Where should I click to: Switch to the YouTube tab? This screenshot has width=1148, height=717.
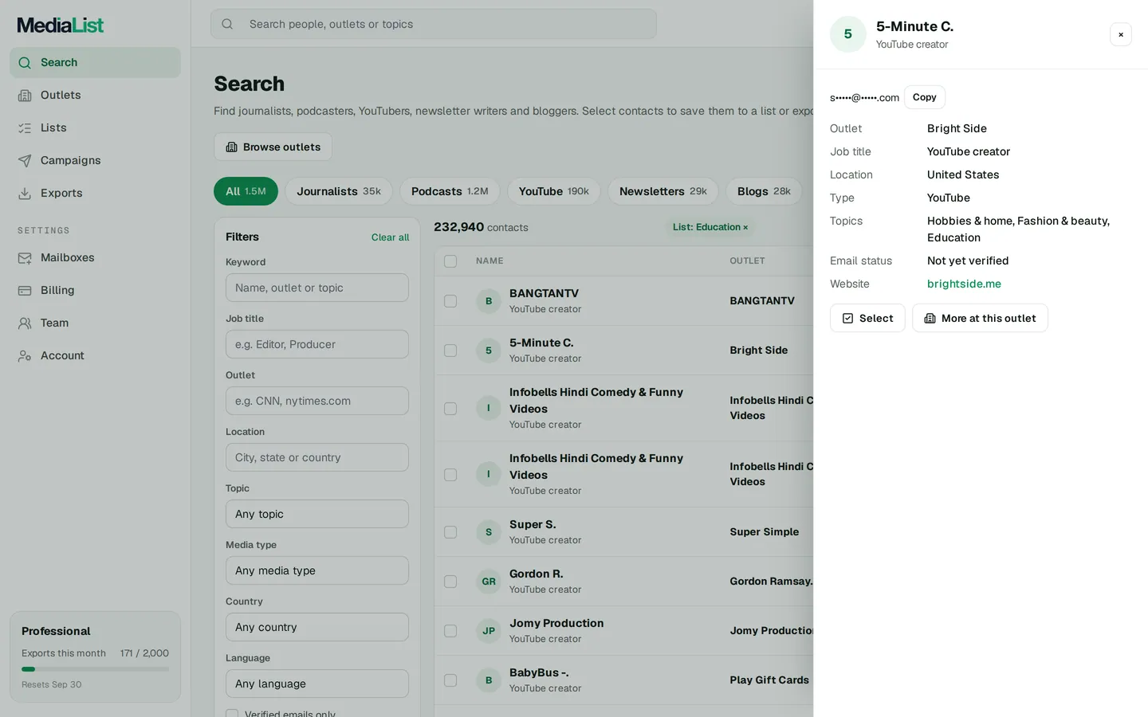click(554, 191)
